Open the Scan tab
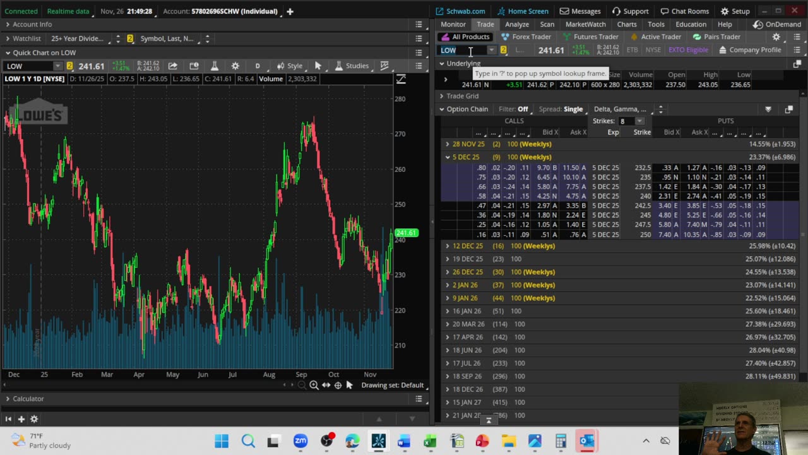Viewport: 808px width, 455px height. point(547,24)
